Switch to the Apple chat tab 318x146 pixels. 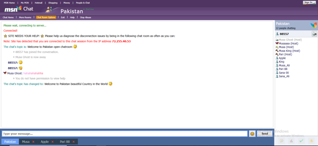pos(45,142)
